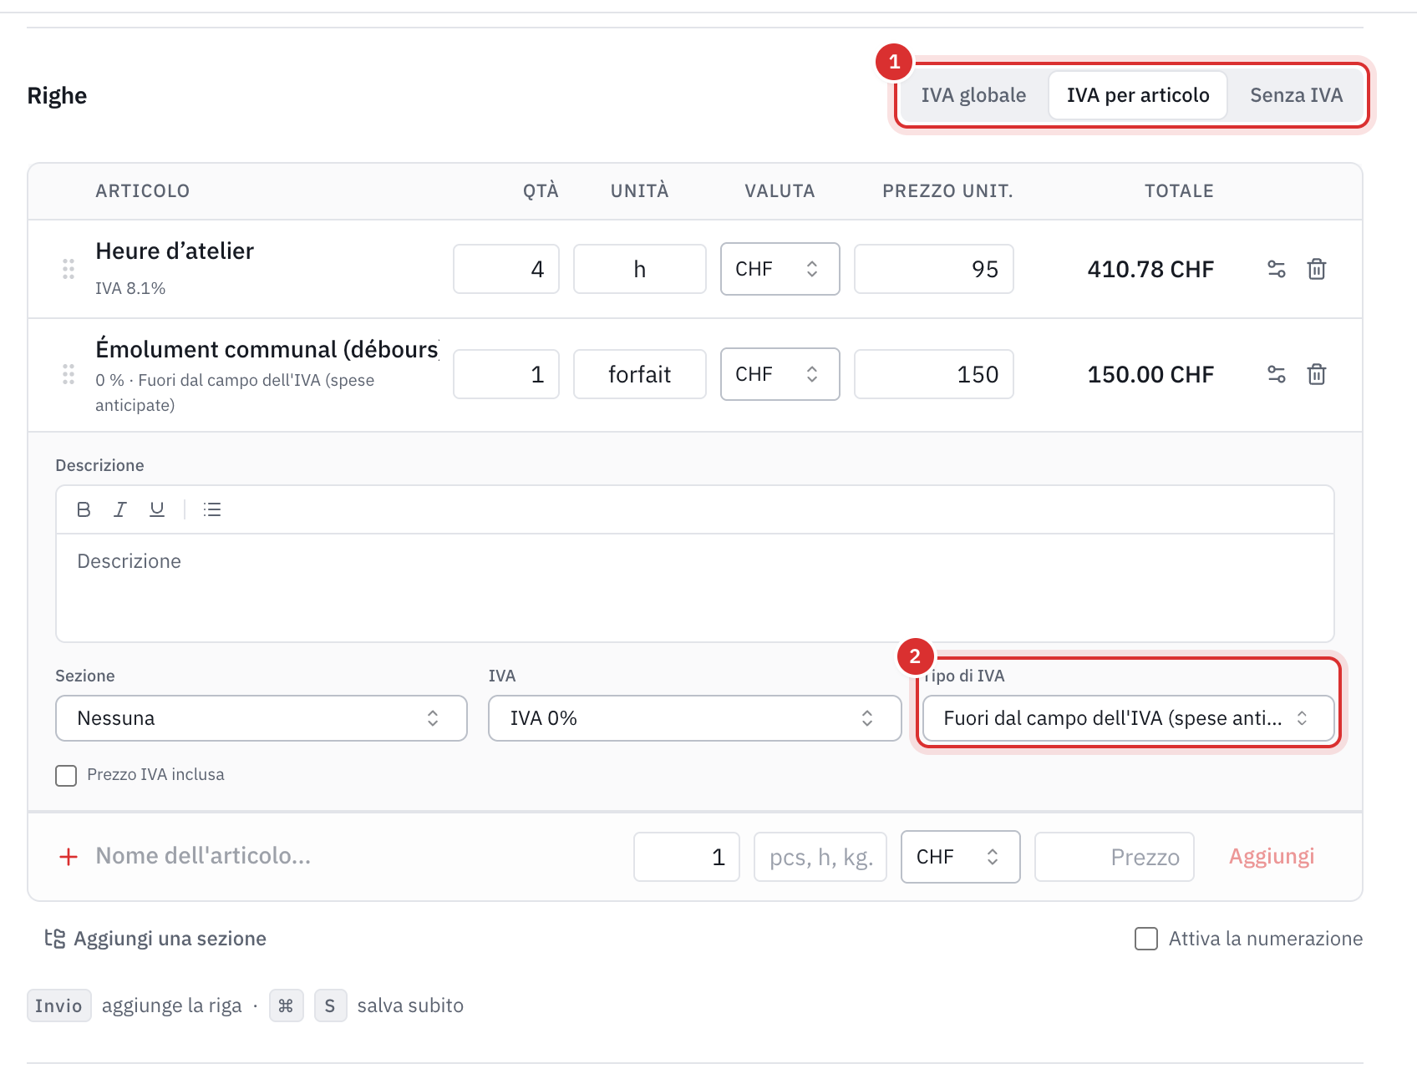Select IVA per articolo mode
This screenshot has width=1417, height=1089.
(1138, 95)
